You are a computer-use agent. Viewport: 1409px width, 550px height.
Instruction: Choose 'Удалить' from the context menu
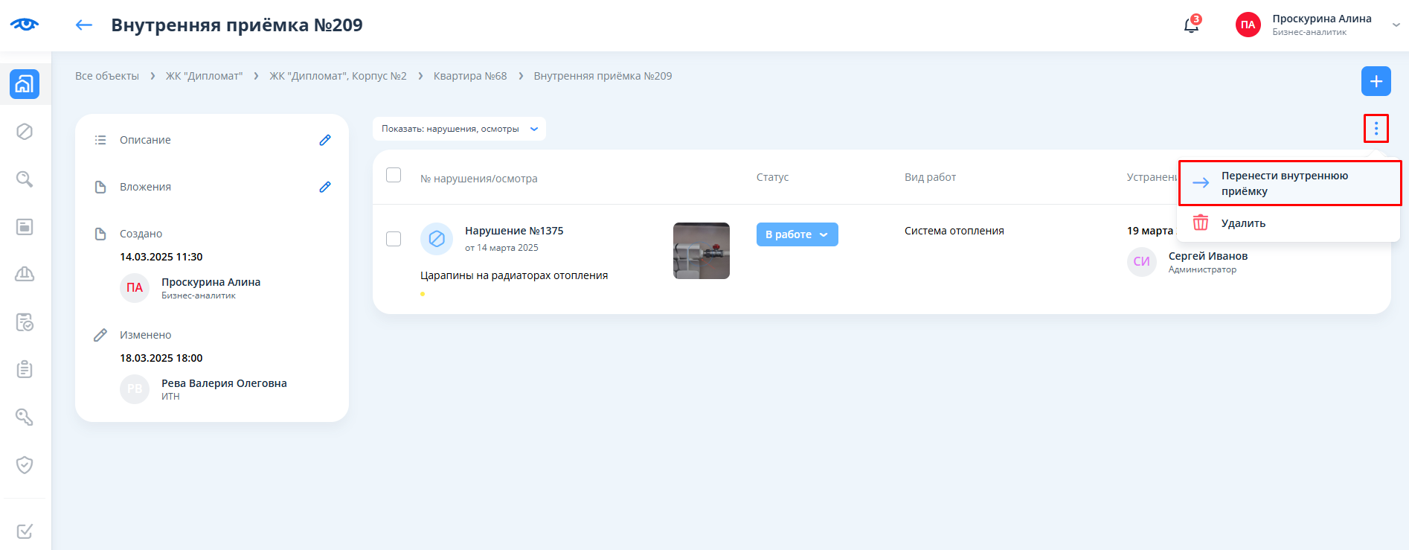(x=1242, y=223)
